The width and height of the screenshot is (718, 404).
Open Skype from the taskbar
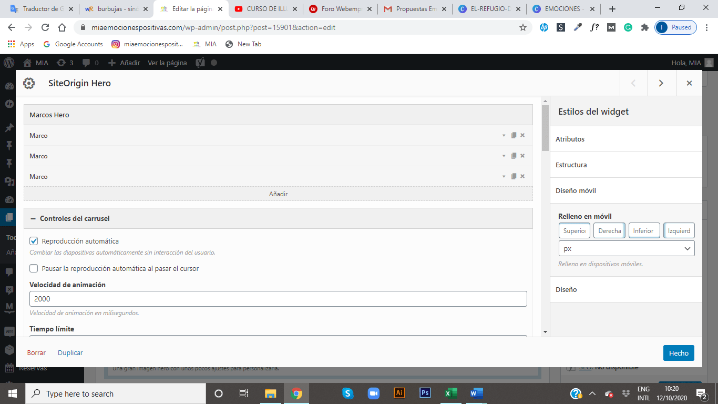pyautogui.click(x=347, y=393)
